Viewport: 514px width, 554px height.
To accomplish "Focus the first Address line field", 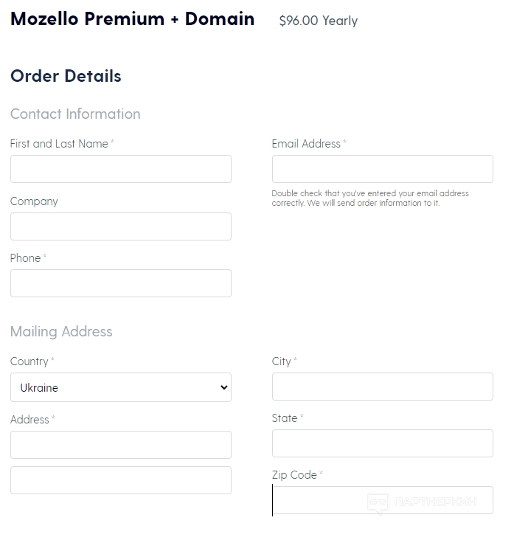I will [120, 445].
